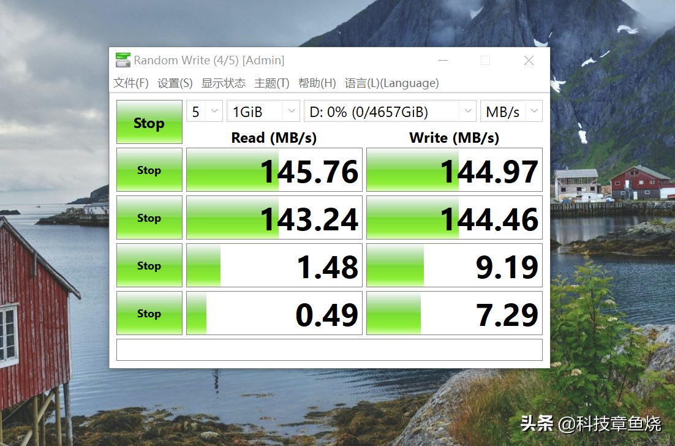
Task: Click the read result 0.49
Action: pyautogui.click(x=274, y=313)
